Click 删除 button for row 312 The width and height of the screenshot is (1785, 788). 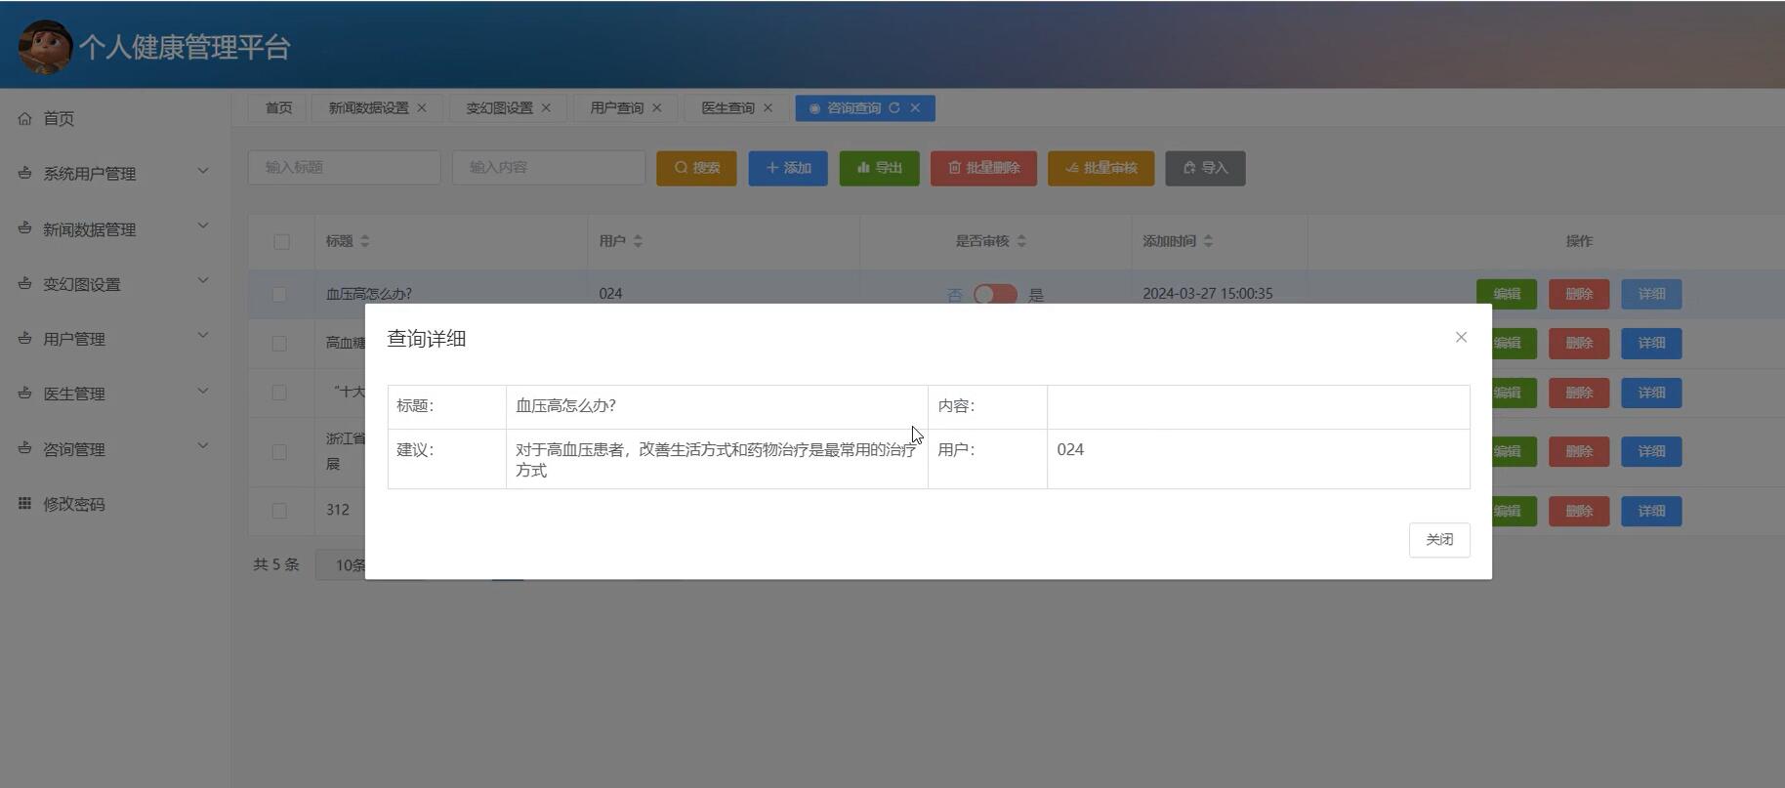[x=1579, y=511]
